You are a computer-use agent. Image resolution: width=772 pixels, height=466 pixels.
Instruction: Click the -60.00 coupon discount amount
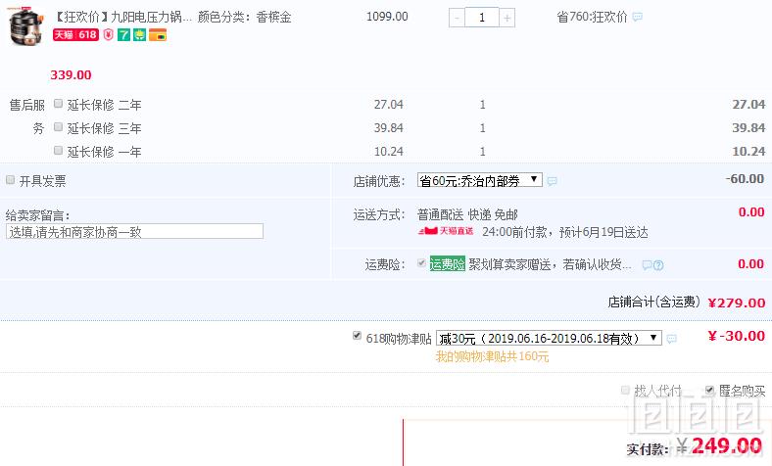(x=745, y=178)
